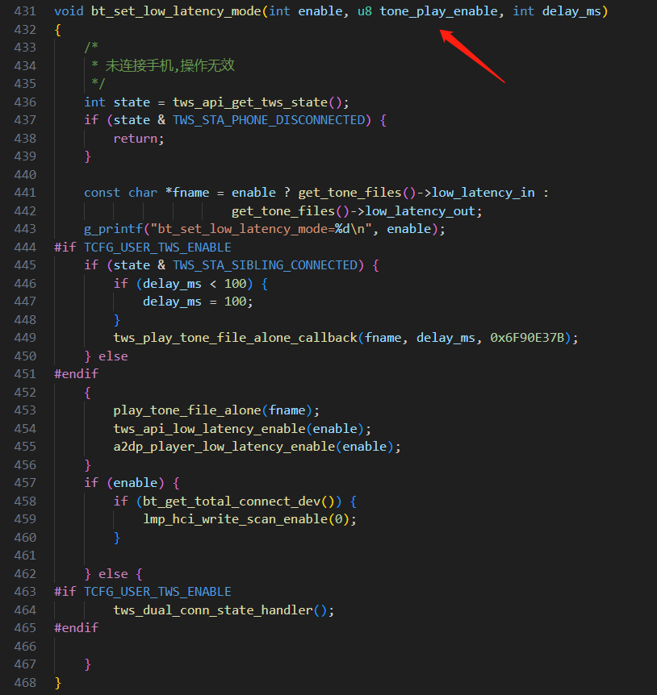Click line number 441 in the gutter
The image size is (657, 695).
click(25, 193)
